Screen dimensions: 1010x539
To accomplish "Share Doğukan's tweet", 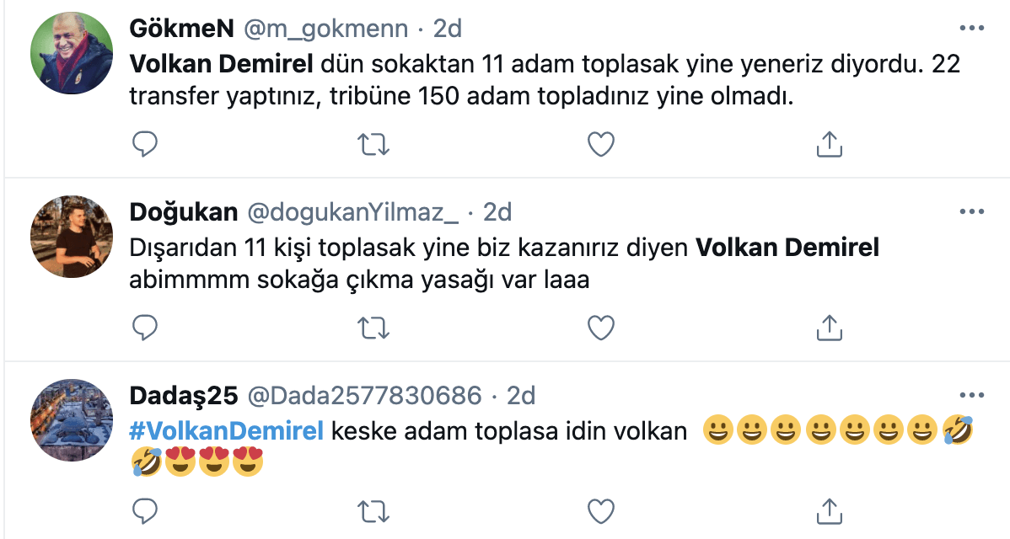I will pyautogui.click(x=829, y=327).
